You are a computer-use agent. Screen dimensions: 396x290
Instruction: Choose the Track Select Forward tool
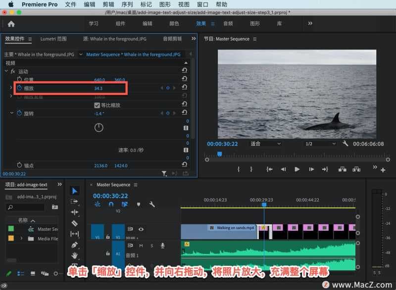(75, 202)
